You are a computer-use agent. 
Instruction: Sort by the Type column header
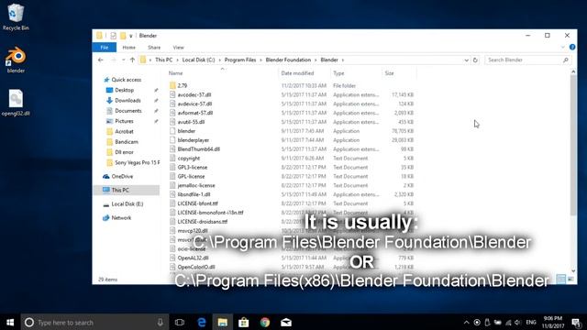click(x=356, y=73)
